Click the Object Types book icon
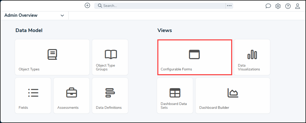This screenshot has width=306, height=123. (52, 54)
